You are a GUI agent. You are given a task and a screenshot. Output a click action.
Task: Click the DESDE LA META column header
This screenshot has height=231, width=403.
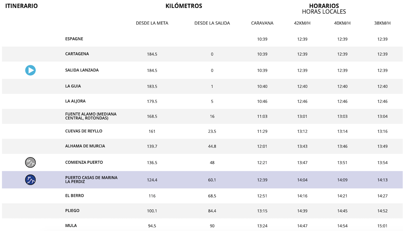pyautogui.click(x=152, y=23)
